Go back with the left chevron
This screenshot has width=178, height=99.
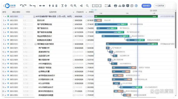[x=4, y=6]
